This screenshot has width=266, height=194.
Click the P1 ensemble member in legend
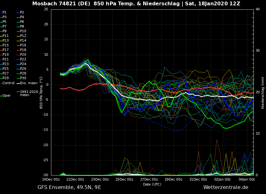pos(5,13)
